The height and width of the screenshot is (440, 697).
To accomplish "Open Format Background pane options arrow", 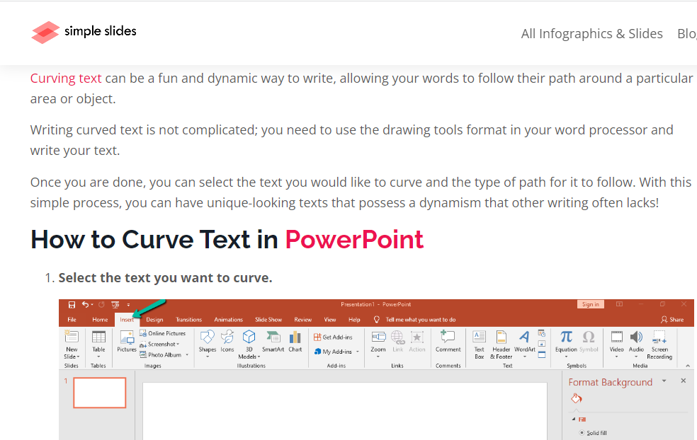I will click(x=664, y=381).
